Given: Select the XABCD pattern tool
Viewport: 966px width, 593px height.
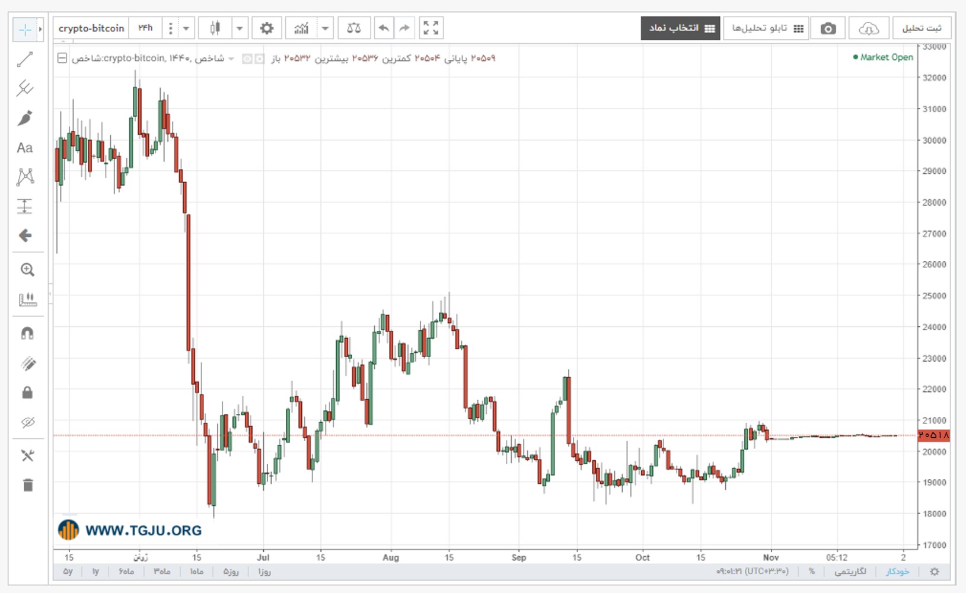Looking at the screenshot, I should [25, 177].
